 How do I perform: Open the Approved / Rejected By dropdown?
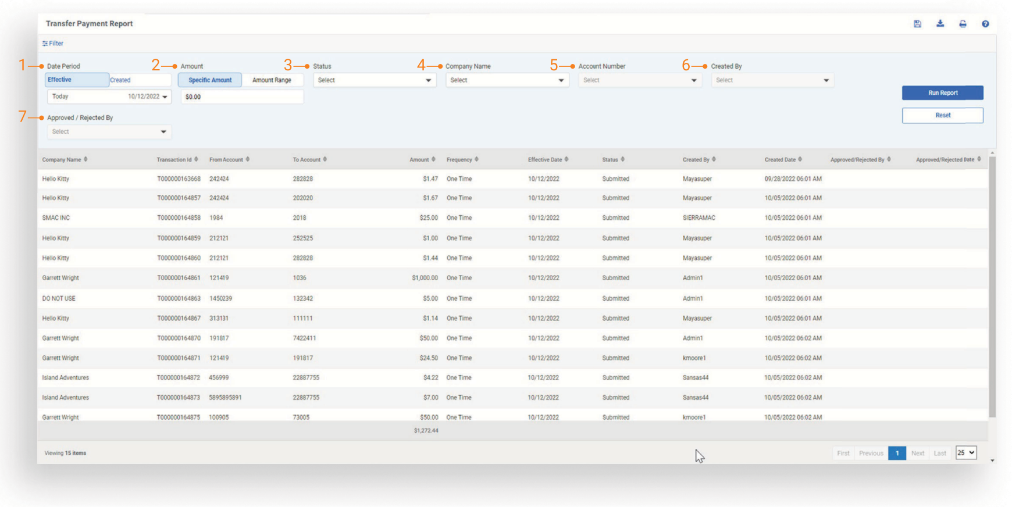(x=109, y=132)
